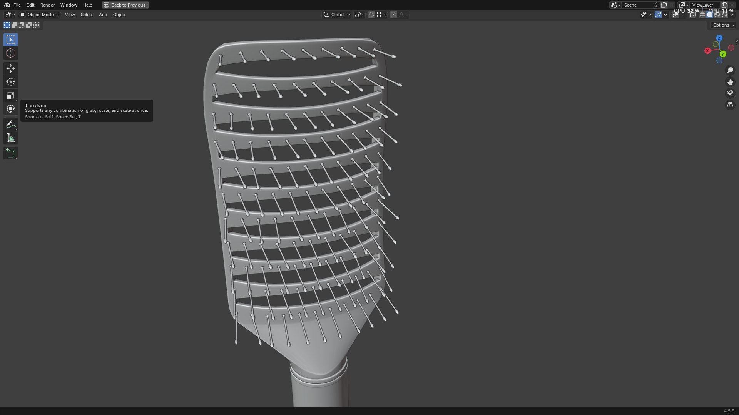Activate the Cursor tool
The width and height of the screenshot is (739, 415).
[11, 53]
